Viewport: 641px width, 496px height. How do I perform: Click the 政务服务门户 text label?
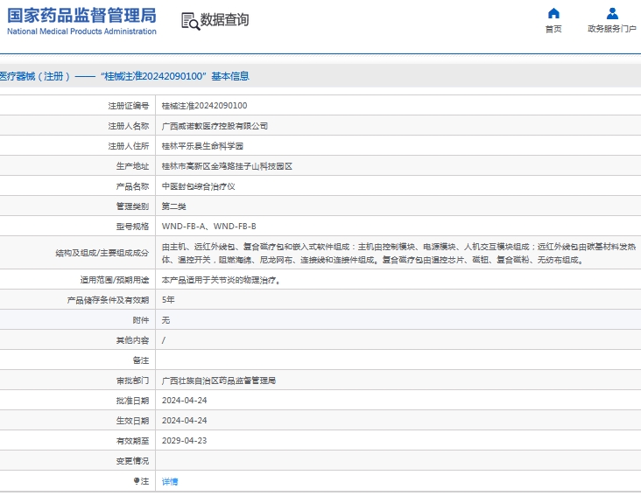[612, 29]
